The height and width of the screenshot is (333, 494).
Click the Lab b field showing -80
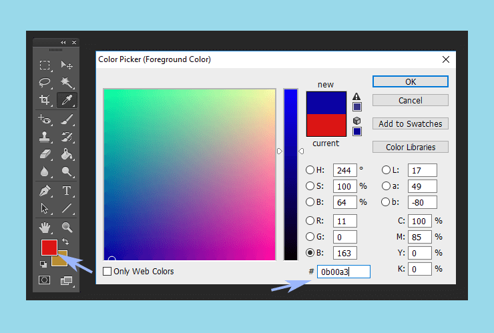click(x=422, y=202)
